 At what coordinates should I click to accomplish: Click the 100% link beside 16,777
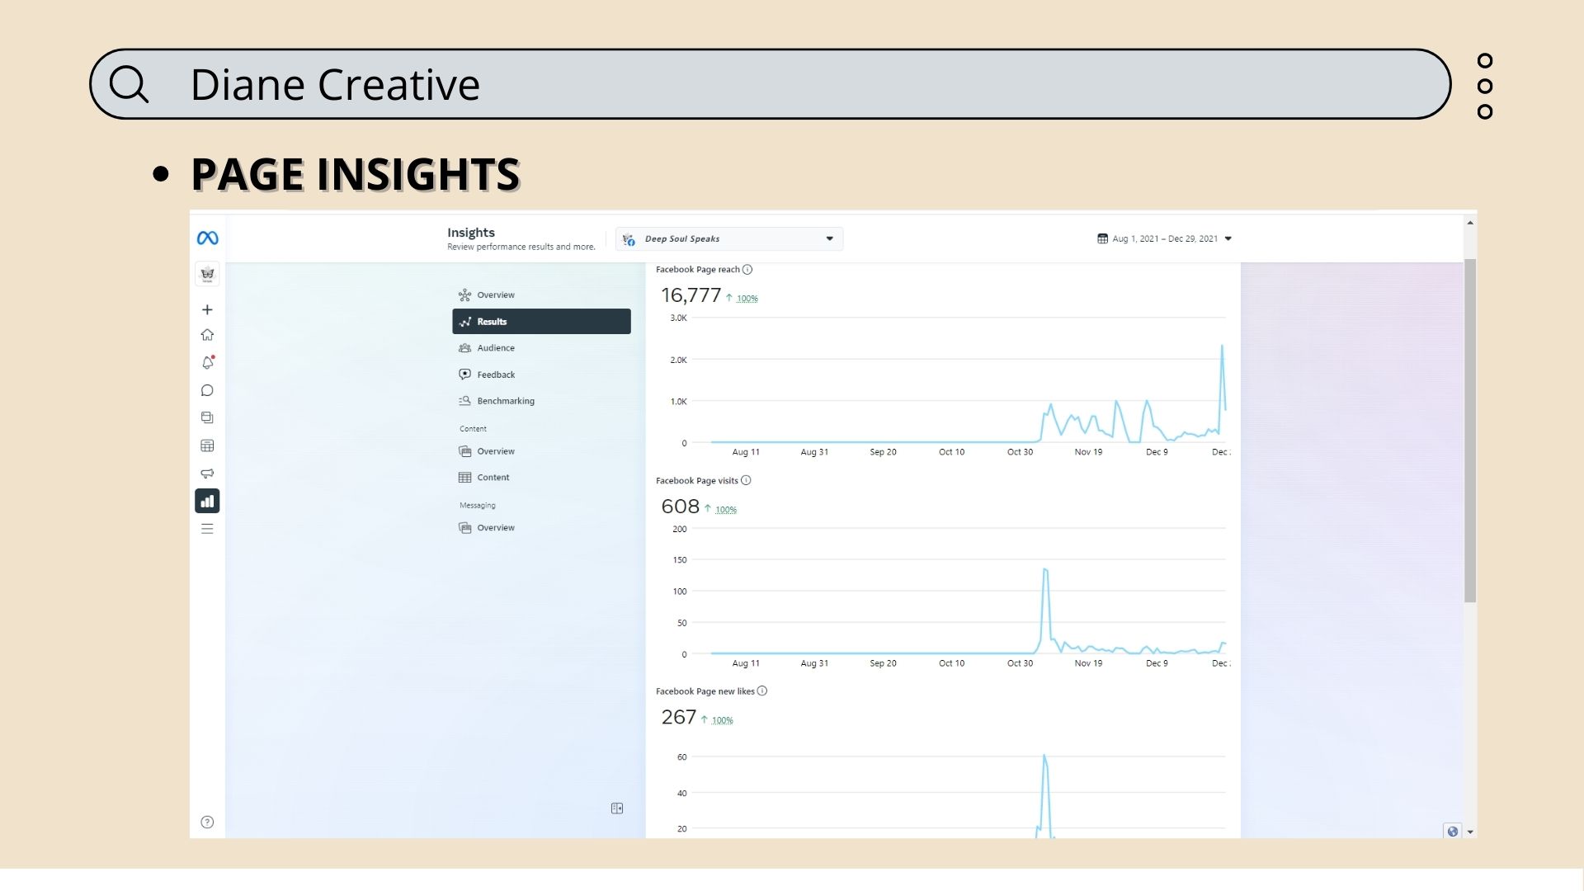[747, 299]
